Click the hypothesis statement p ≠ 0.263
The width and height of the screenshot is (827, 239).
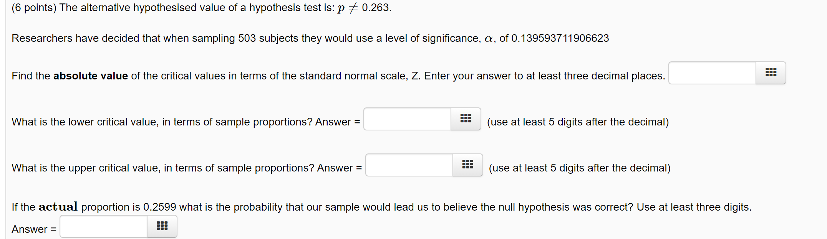pyautogui.click(x=363, y=8)
